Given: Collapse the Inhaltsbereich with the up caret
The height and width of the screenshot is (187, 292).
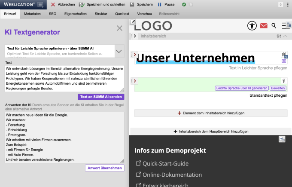Looking at the screenshot, I should (x=285, y=36).
